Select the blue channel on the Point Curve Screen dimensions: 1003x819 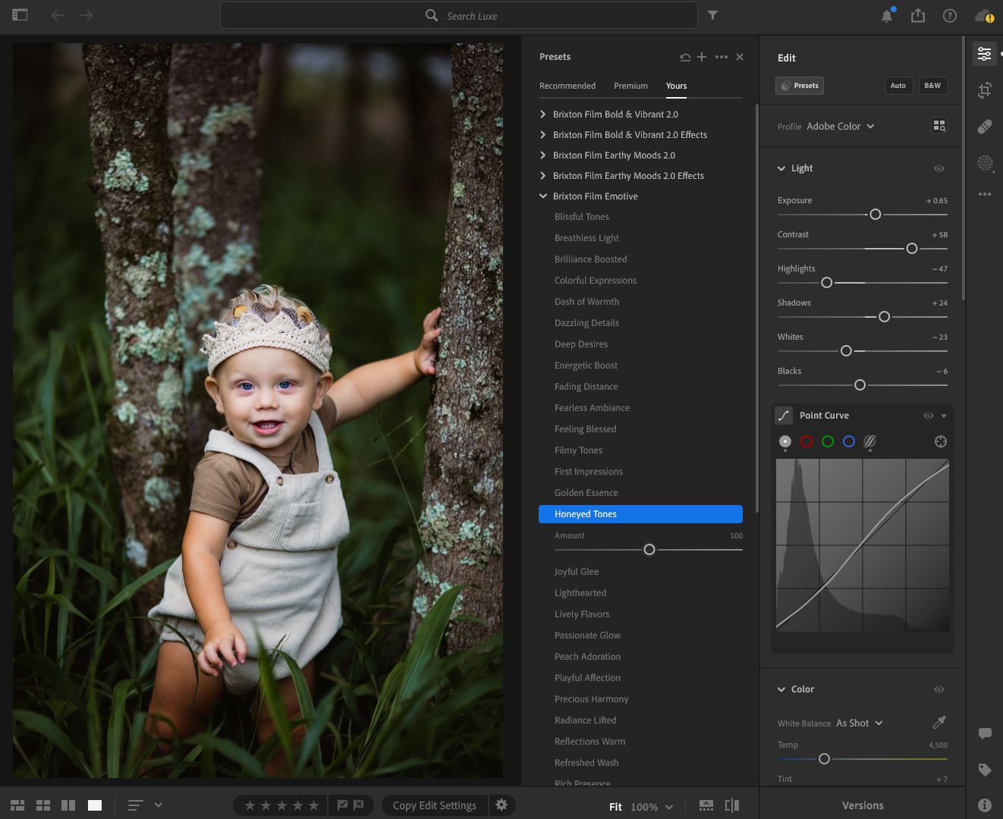click(848, 441)
